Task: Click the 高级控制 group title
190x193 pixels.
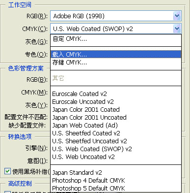Action: (x=20, y=184)
